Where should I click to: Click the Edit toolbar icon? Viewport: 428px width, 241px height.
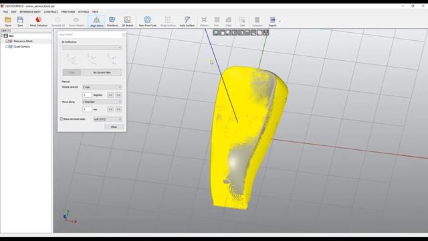[242, 20]
